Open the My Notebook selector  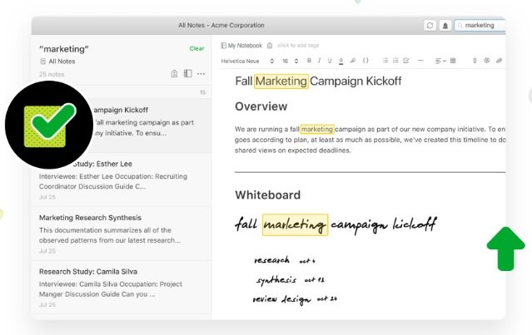[x=241, y=46]
